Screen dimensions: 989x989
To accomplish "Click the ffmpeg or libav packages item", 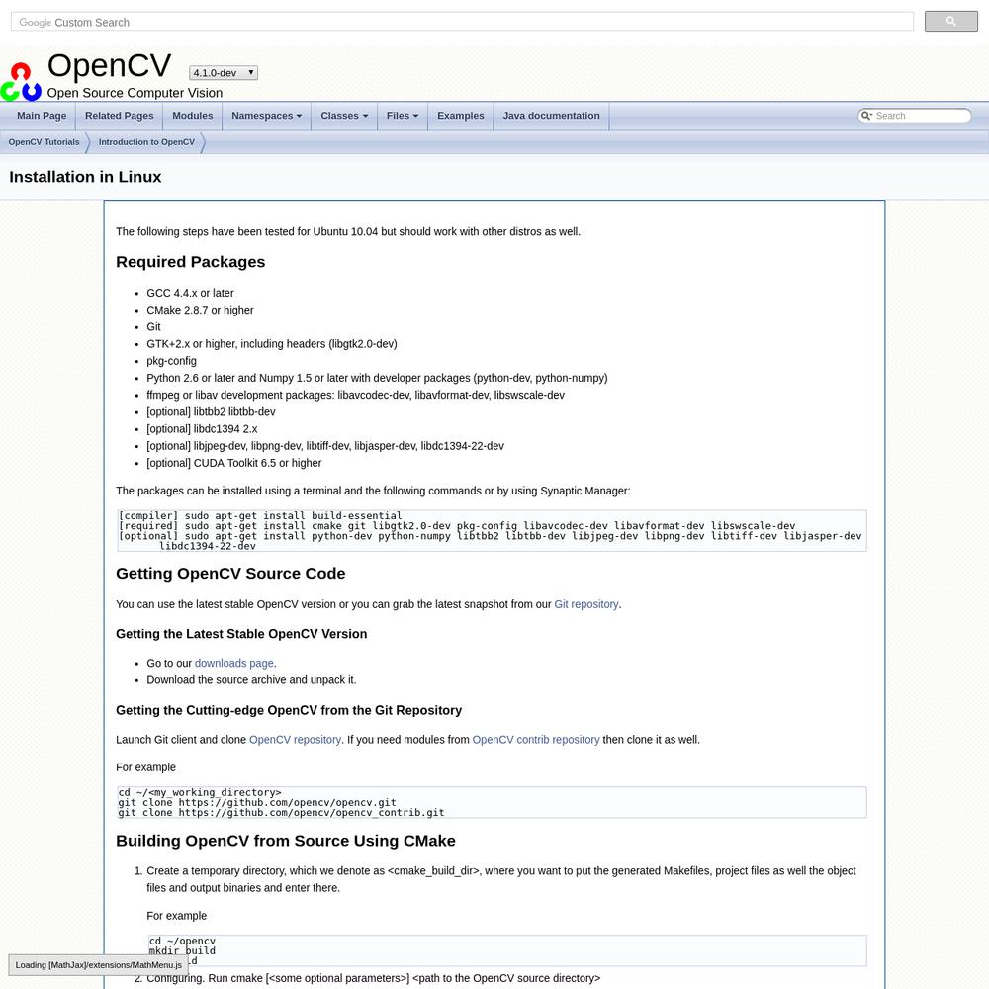I will point(355,395).
